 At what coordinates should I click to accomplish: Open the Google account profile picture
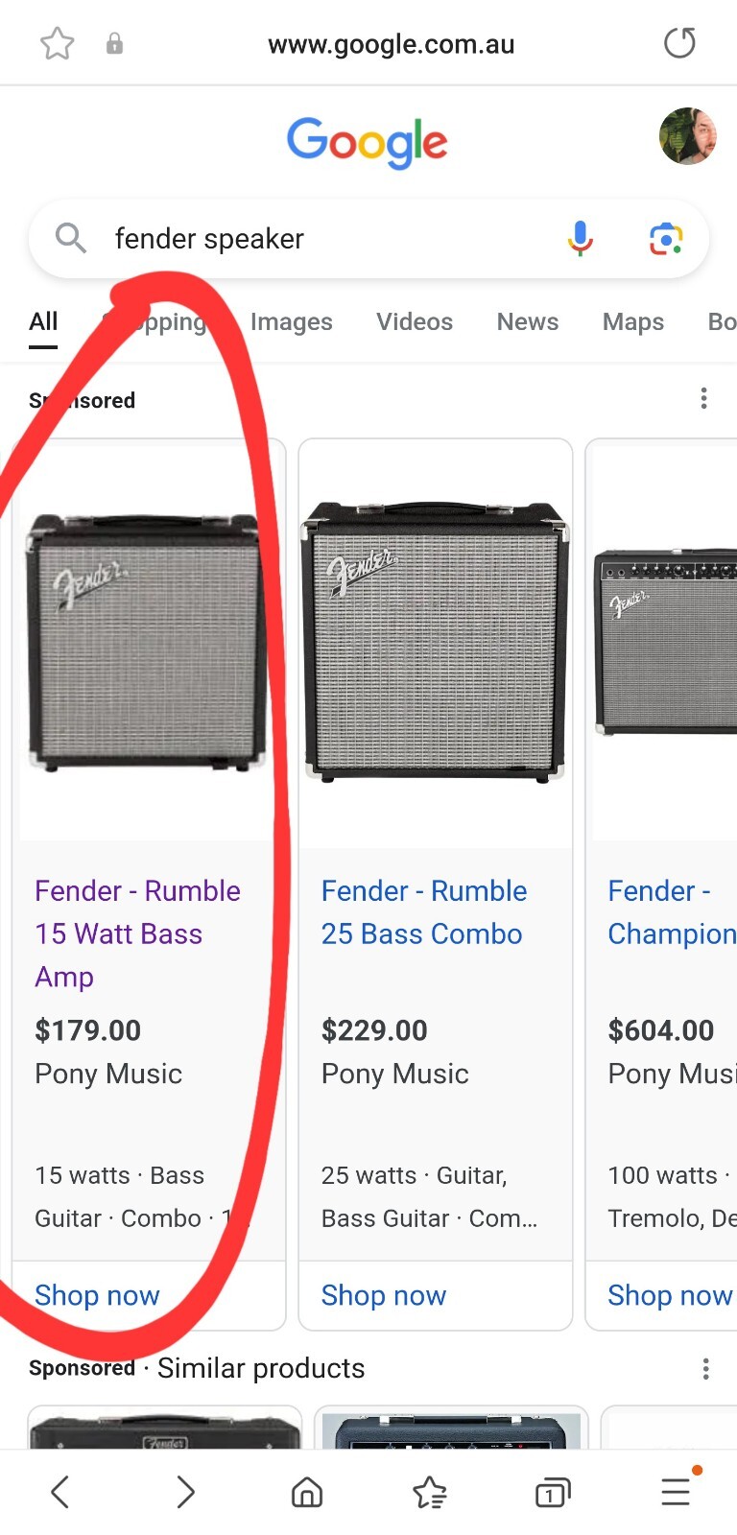(687, 136)
